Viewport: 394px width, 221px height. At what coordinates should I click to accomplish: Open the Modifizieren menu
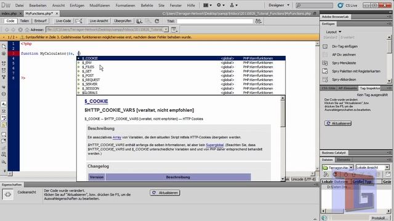(100, 6)
